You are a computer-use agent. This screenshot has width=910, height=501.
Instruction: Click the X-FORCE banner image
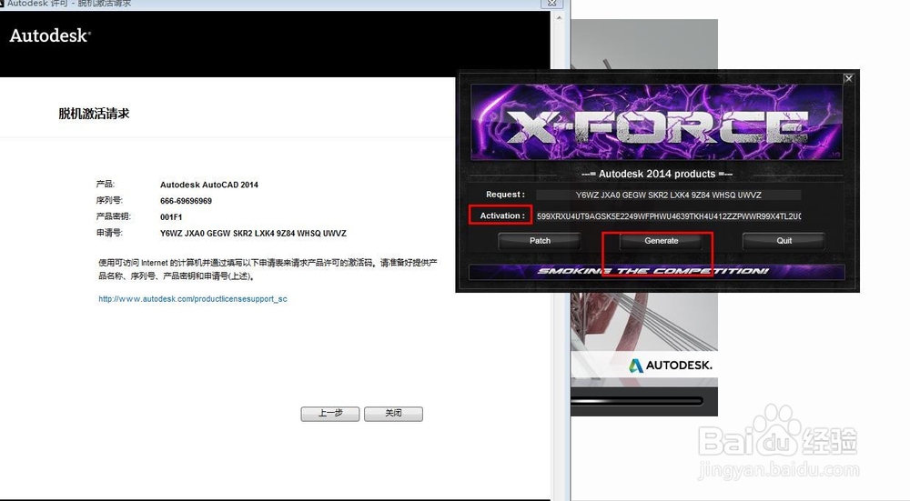656,123
